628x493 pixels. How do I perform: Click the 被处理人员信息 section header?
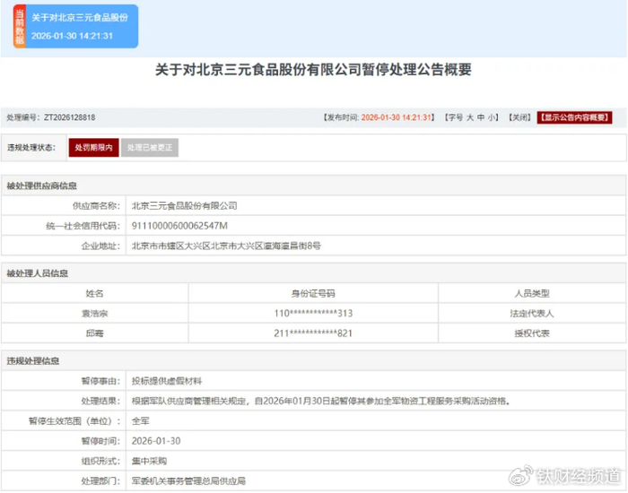[38, 273]
